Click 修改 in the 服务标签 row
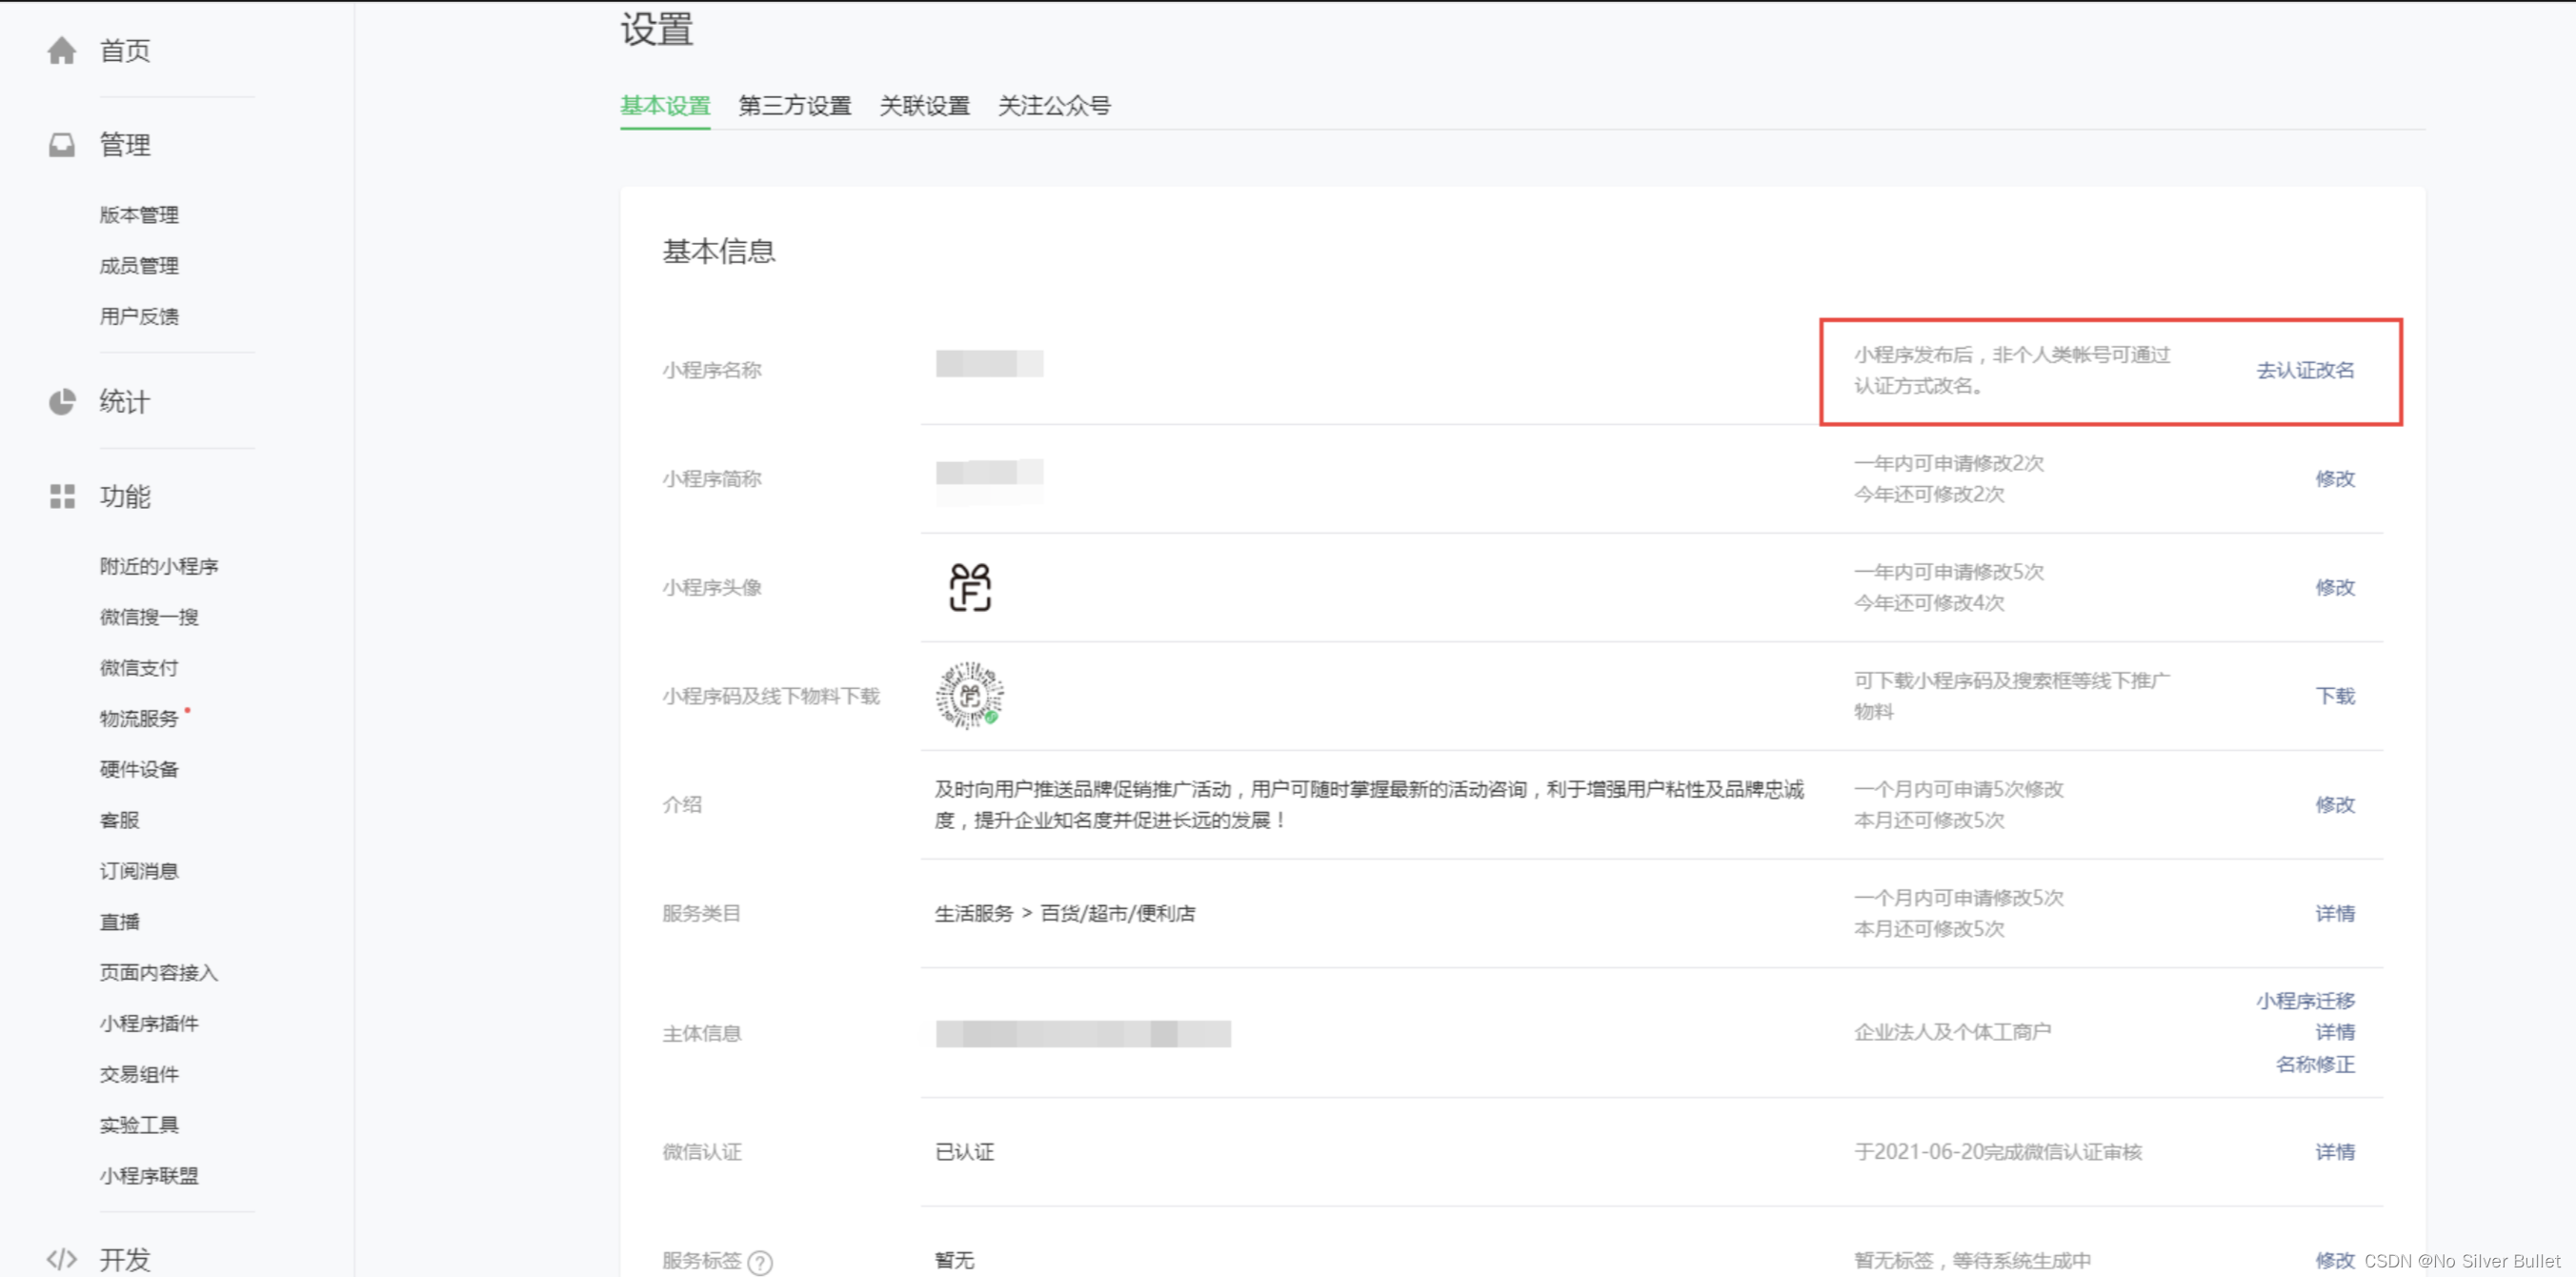Image resolution: width=2576 pixels, height=1277 pixels. click(2335, 1261)
